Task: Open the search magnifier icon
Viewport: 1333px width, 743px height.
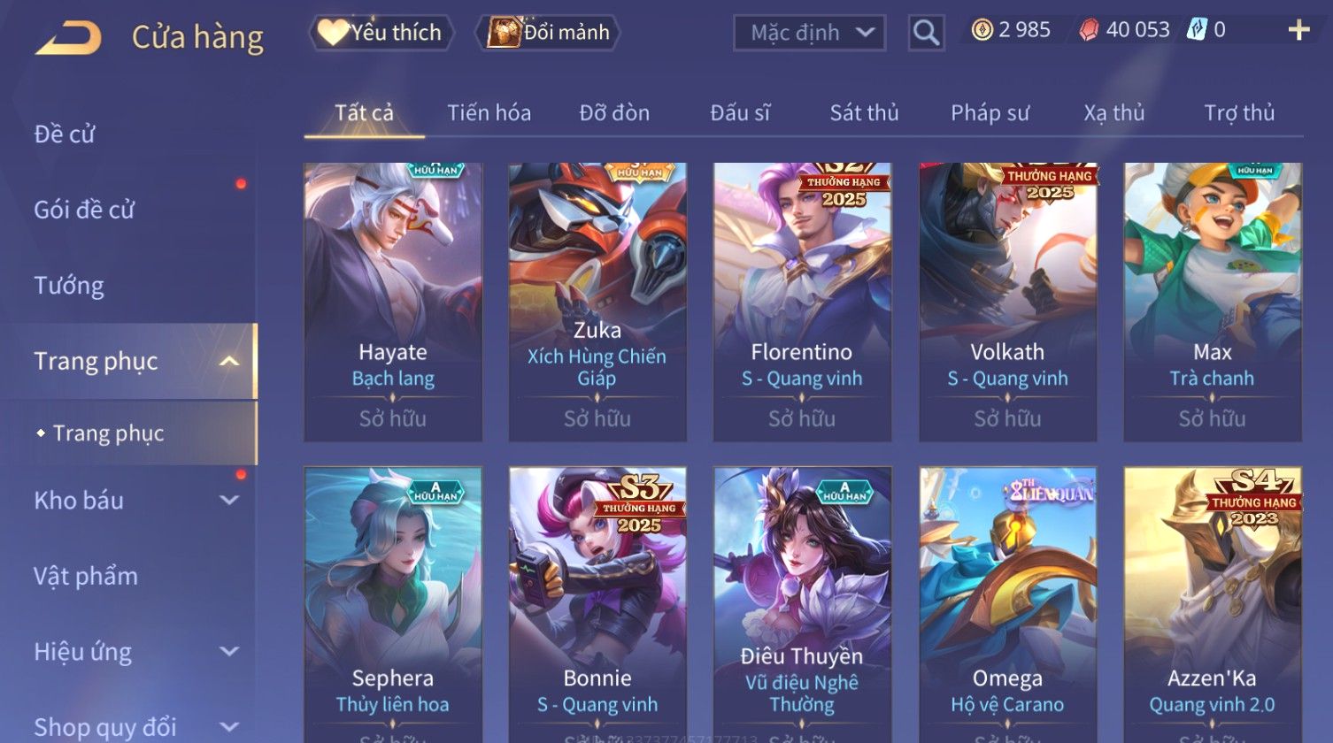Action: pyautogui.click(x=926, y=34)
